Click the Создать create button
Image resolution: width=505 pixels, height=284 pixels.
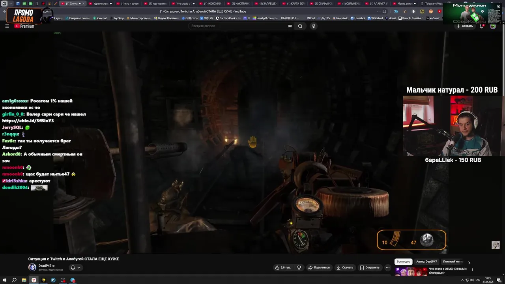(x=464, y=26)
